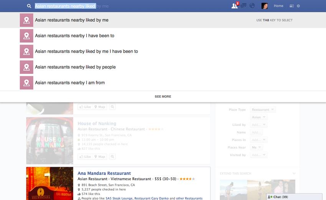Click search icon button for House of Nanking
Screen dimensions: 326x200
coord(112,157)
